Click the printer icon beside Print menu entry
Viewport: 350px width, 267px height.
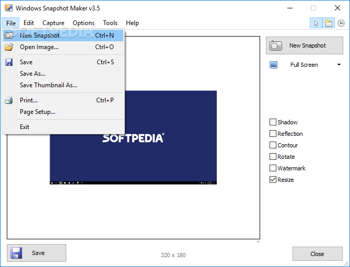click(x=9, y=100)
